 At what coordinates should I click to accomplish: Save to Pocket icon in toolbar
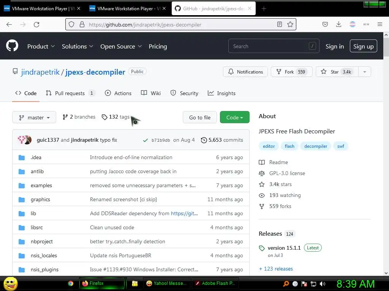[x=325, y=24]
